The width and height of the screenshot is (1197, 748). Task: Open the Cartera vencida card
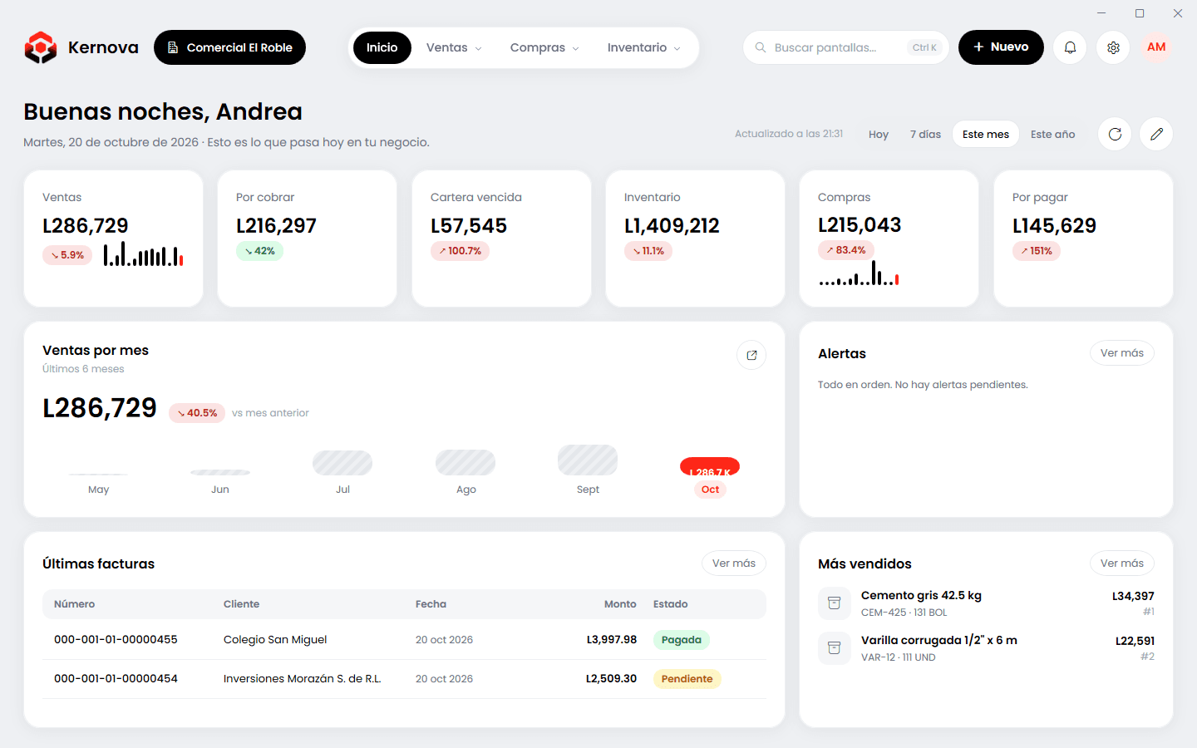click(501, 239)
